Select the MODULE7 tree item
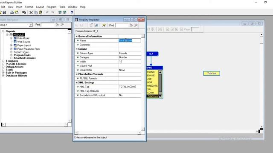The width and height of the screenshot is (273, 153). pyautogui.click(x=19, y=35)
